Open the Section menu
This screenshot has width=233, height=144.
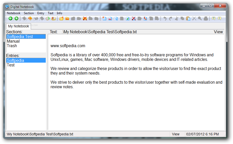click(x=29, y=13)
